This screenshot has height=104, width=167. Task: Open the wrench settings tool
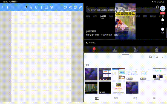80,7
